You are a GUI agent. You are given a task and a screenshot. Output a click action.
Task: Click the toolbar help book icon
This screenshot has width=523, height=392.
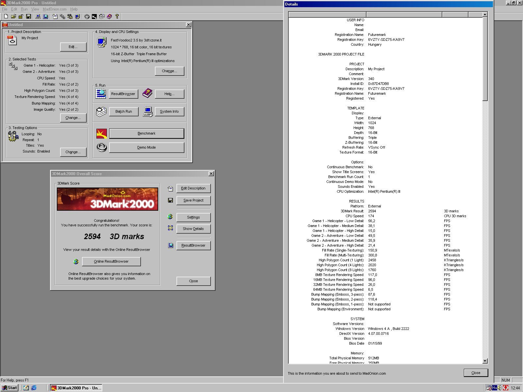coord(109,16)
